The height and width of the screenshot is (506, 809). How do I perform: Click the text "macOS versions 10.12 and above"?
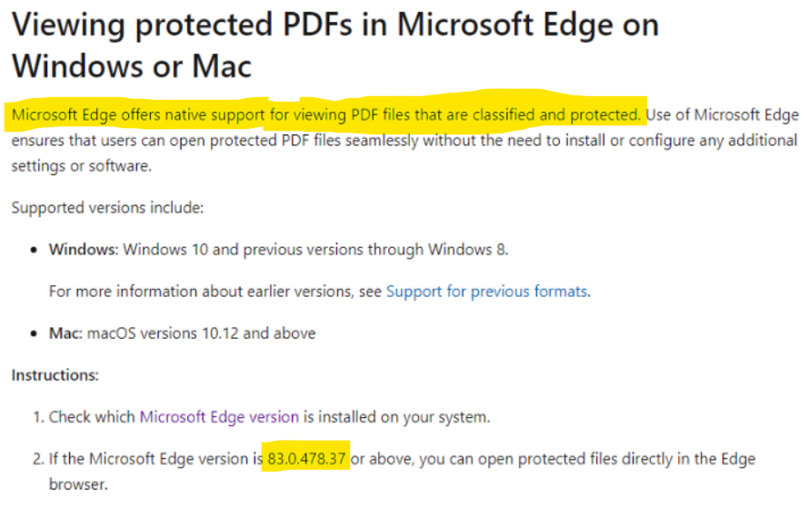(201, 333)
